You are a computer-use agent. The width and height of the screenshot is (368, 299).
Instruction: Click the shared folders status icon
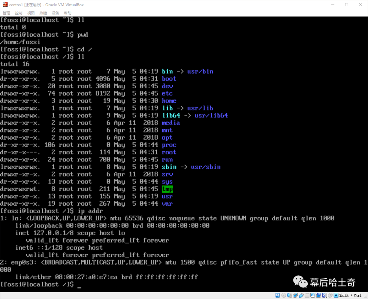coord(307,295)
